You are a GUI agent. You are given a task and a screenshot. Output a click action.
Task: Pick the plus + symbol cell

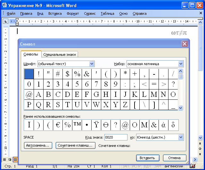[135, 74]
